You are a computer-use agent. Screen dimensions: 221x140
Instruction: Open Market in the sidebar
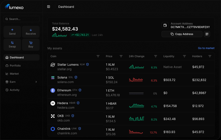[x=22, y=74]
